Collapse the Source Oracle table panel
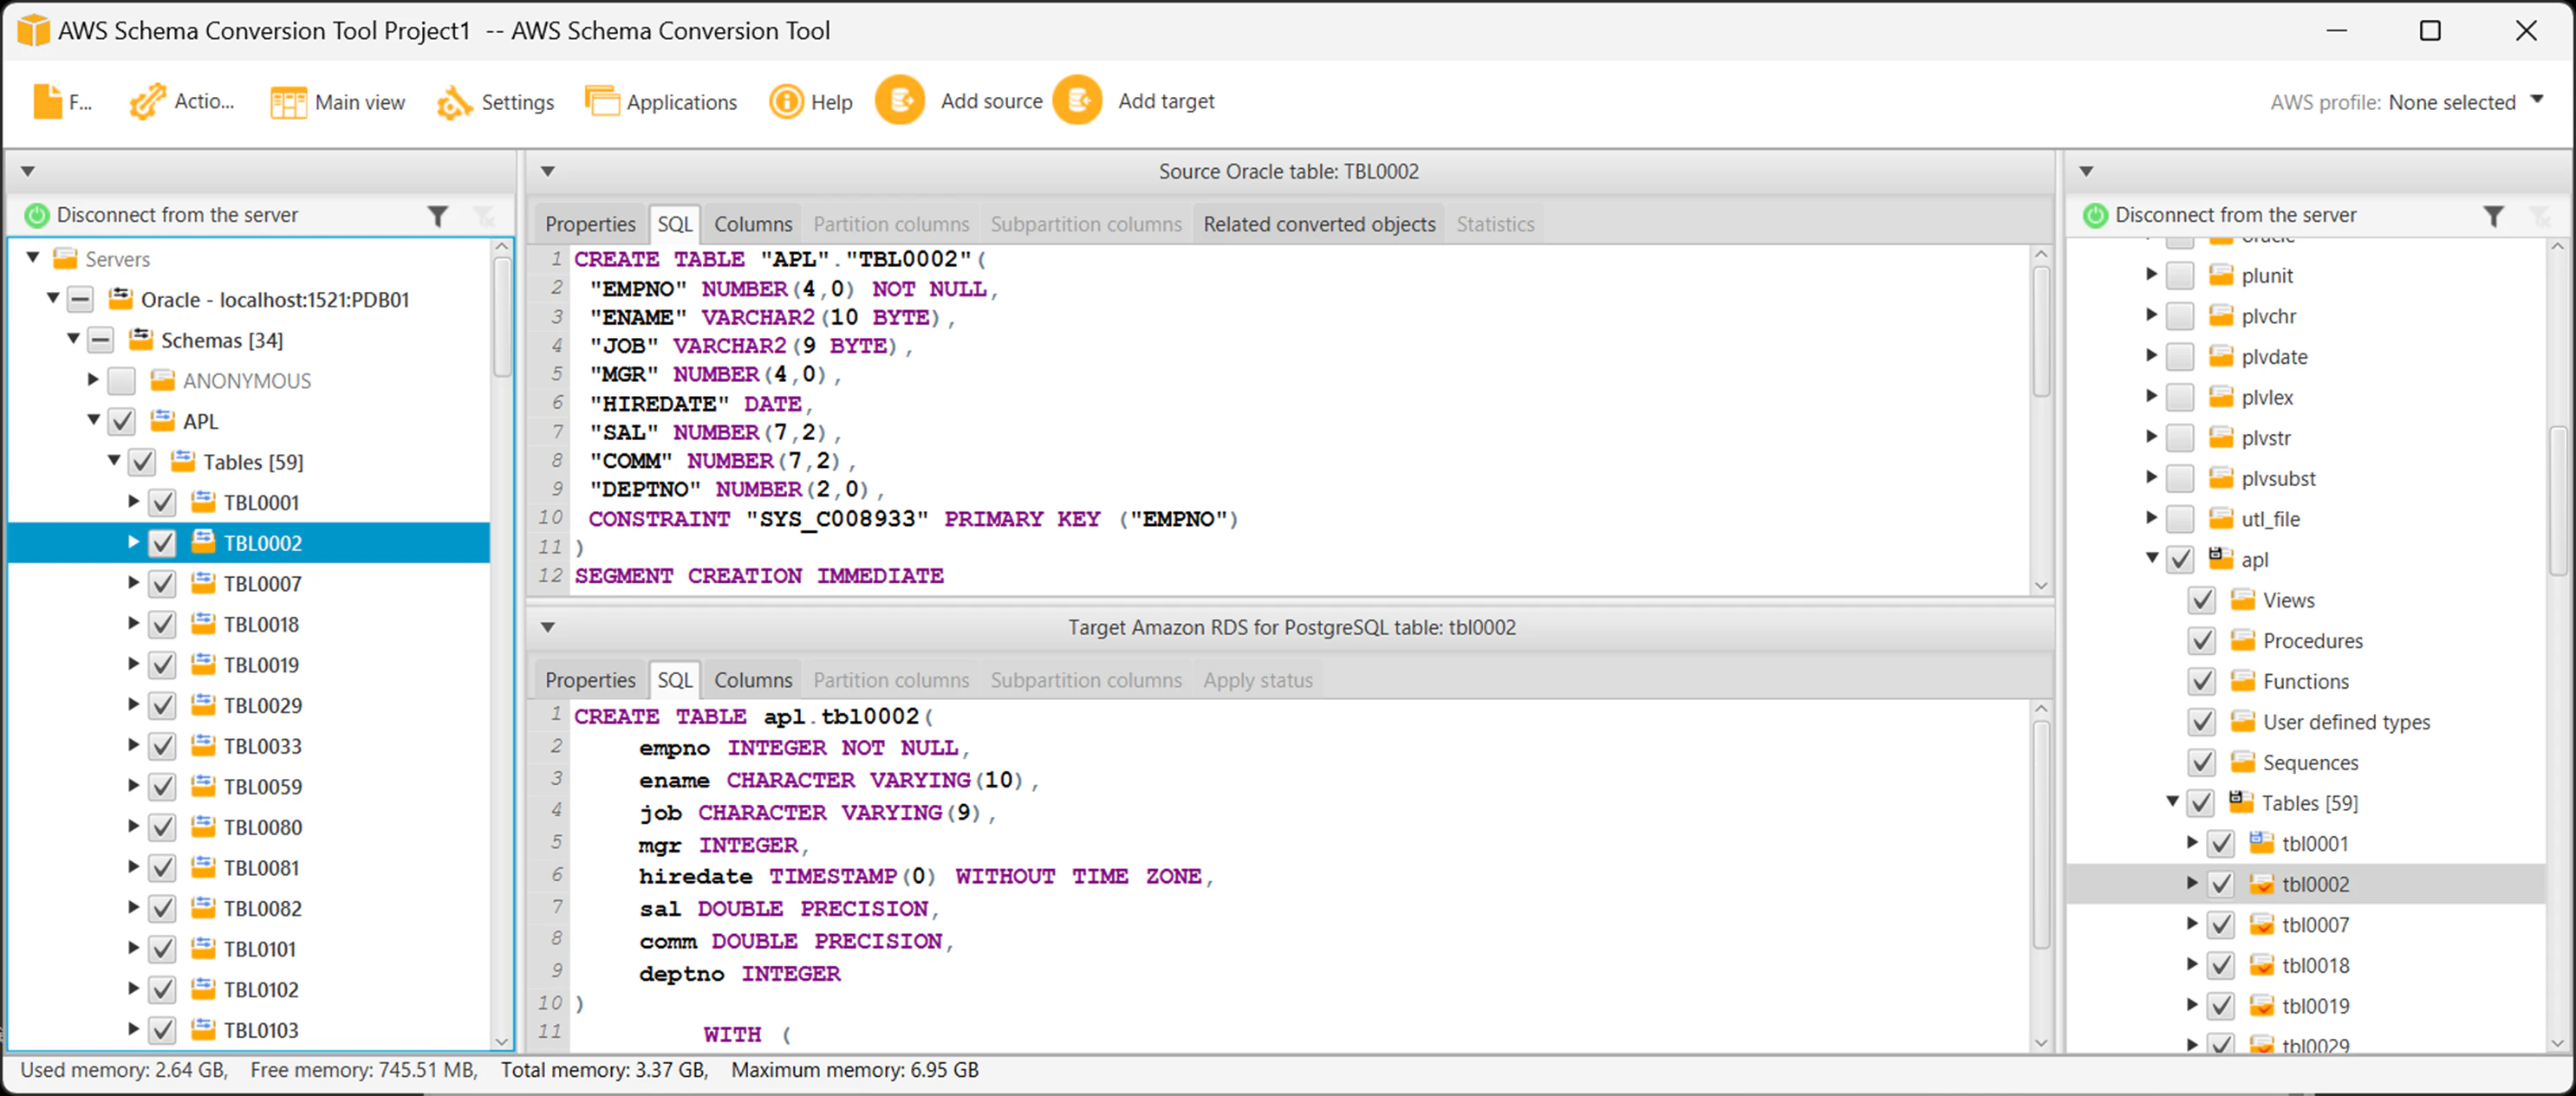 tap(548, 171)
